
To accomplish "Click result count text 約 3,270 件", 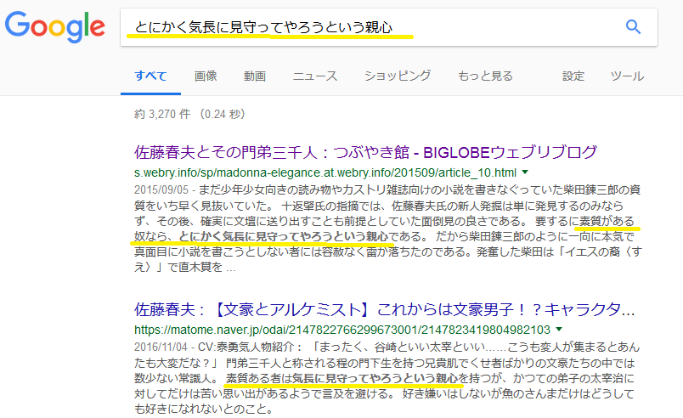I will click(162, 114).
